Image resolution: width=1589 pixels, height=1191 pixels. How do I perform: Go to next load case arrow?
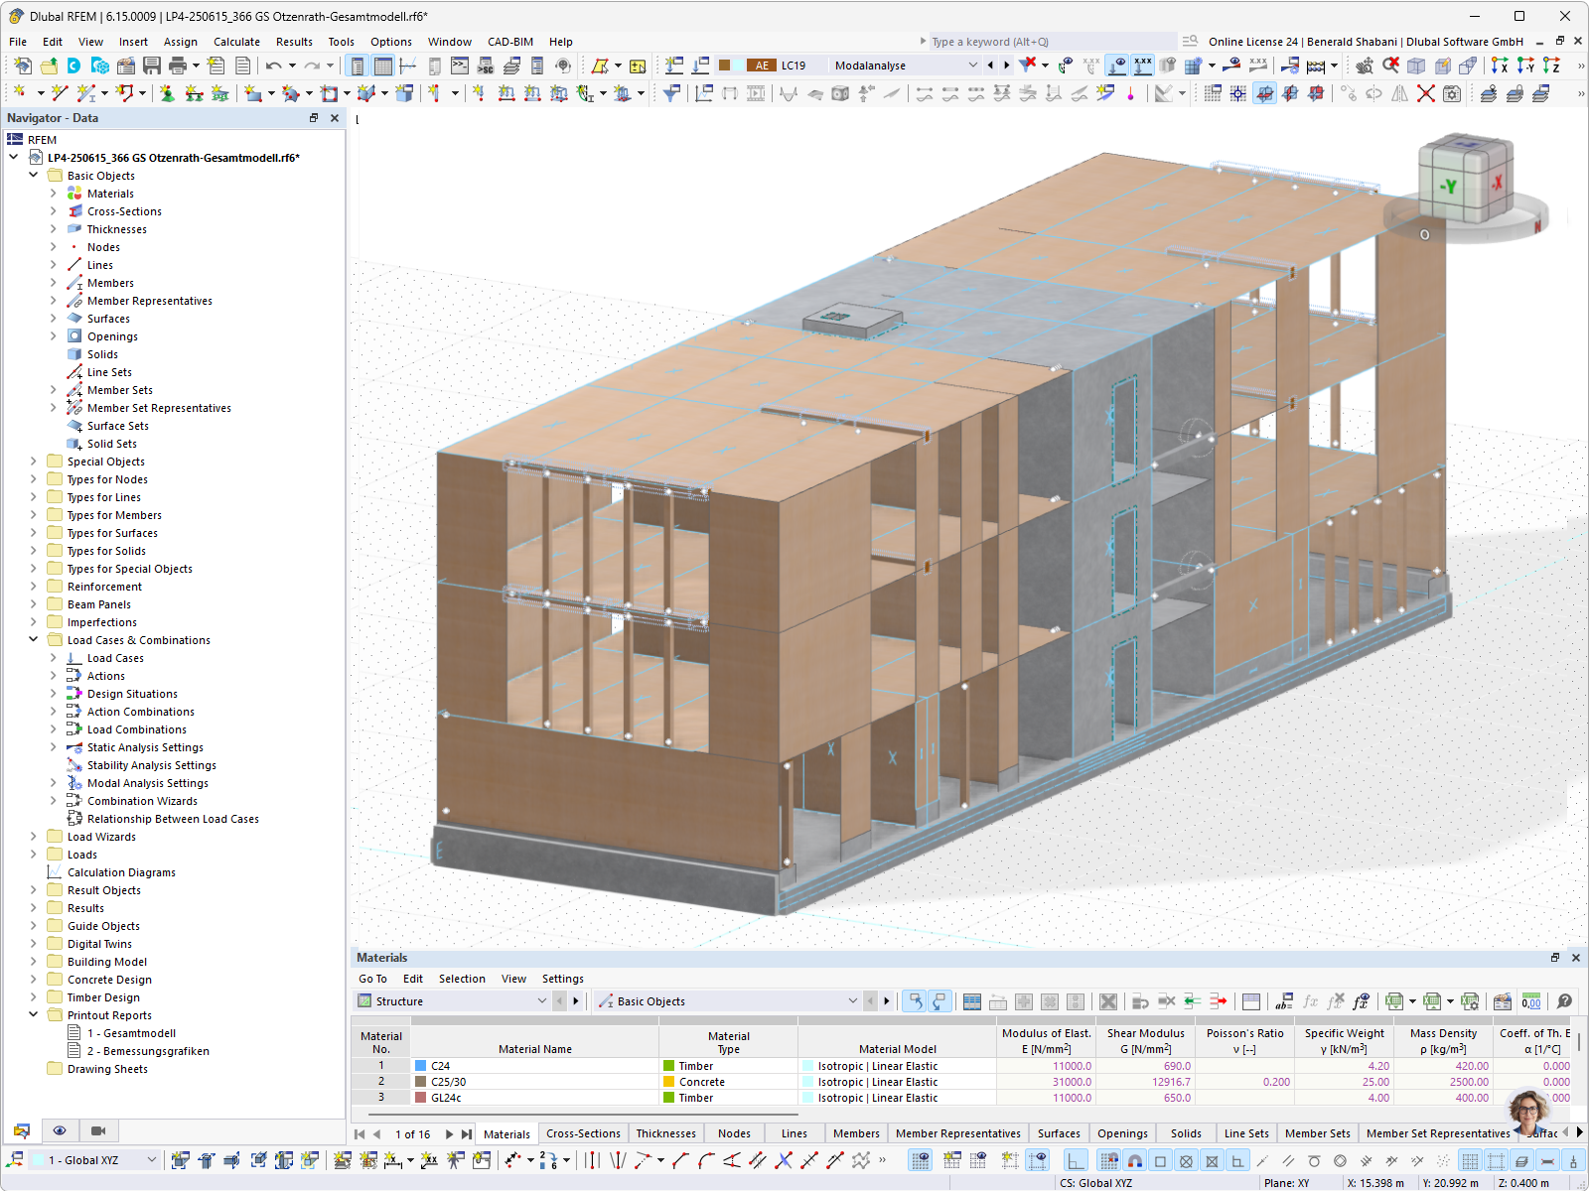point(1007,66)
